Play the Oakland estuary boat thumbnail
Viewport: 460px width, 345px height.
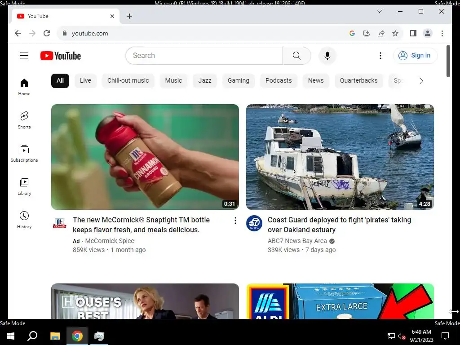point(340,157)
